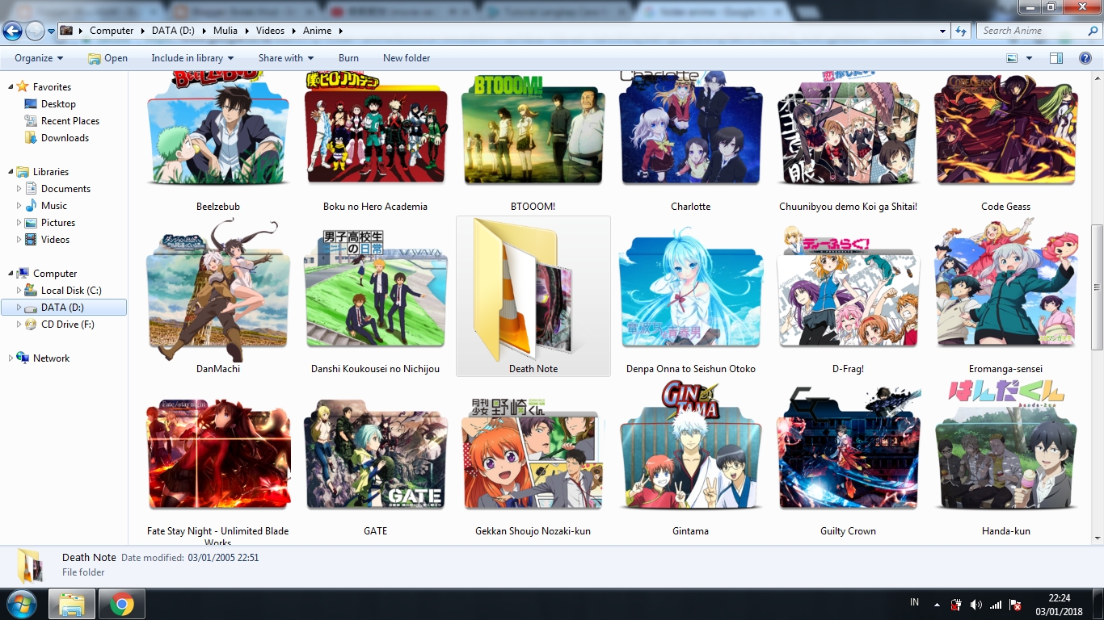This screenshot has height=620, width=1104.
Task: Open the Share with dropdown
Action: coord(285,57)
